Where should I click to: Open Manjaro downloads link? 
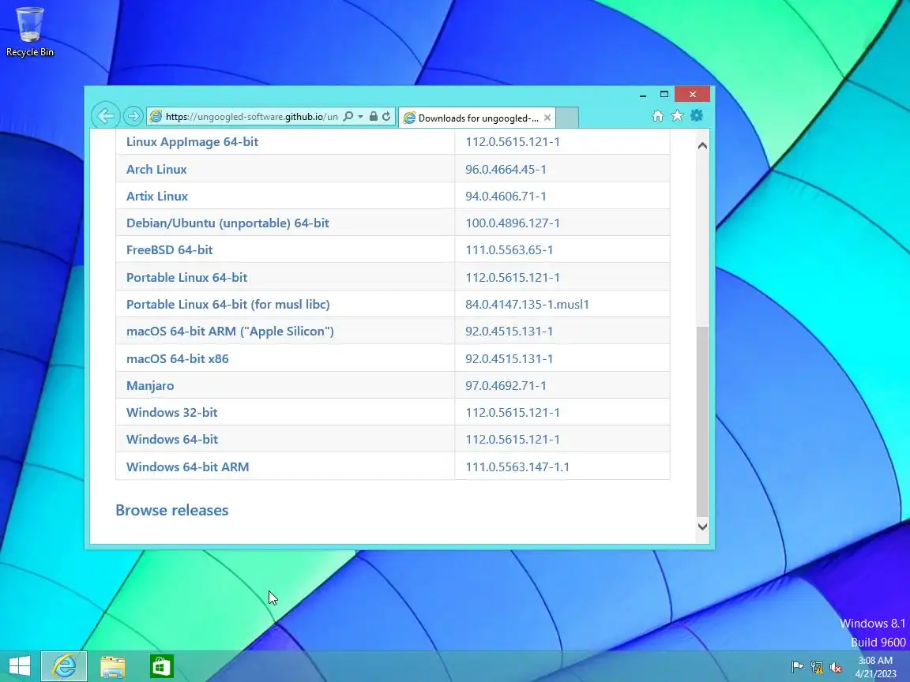tap(150, 386)
